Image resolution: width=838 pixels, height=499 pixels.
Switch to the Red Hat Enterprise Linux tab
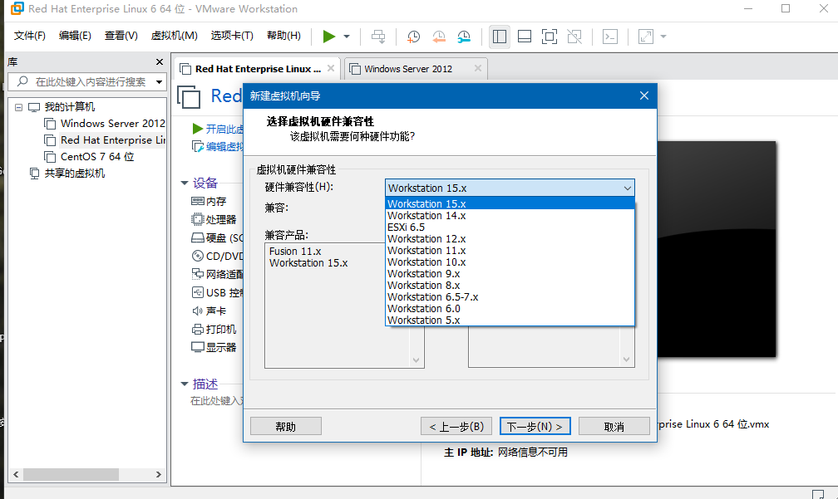(258, 69)
